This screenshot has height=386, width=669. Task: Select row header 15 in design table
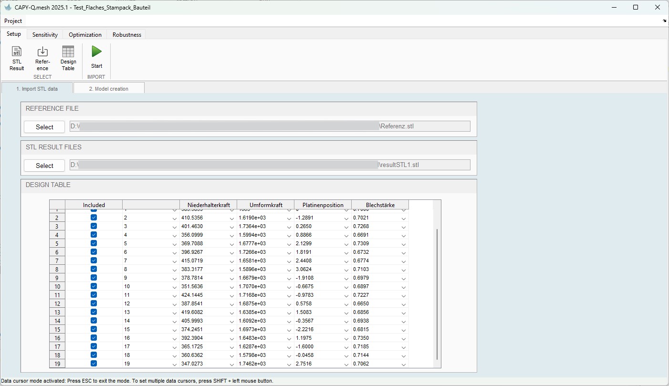(57, 329)
